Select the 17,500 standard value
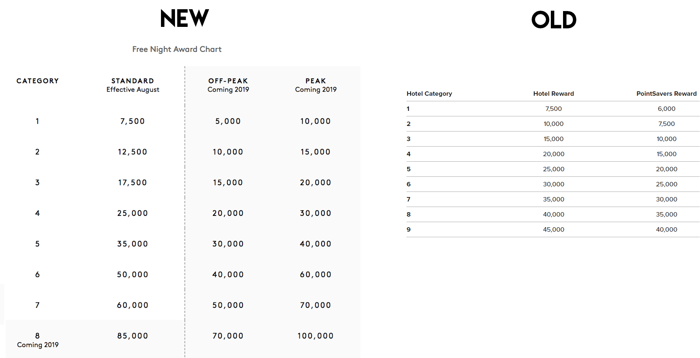 133,183
